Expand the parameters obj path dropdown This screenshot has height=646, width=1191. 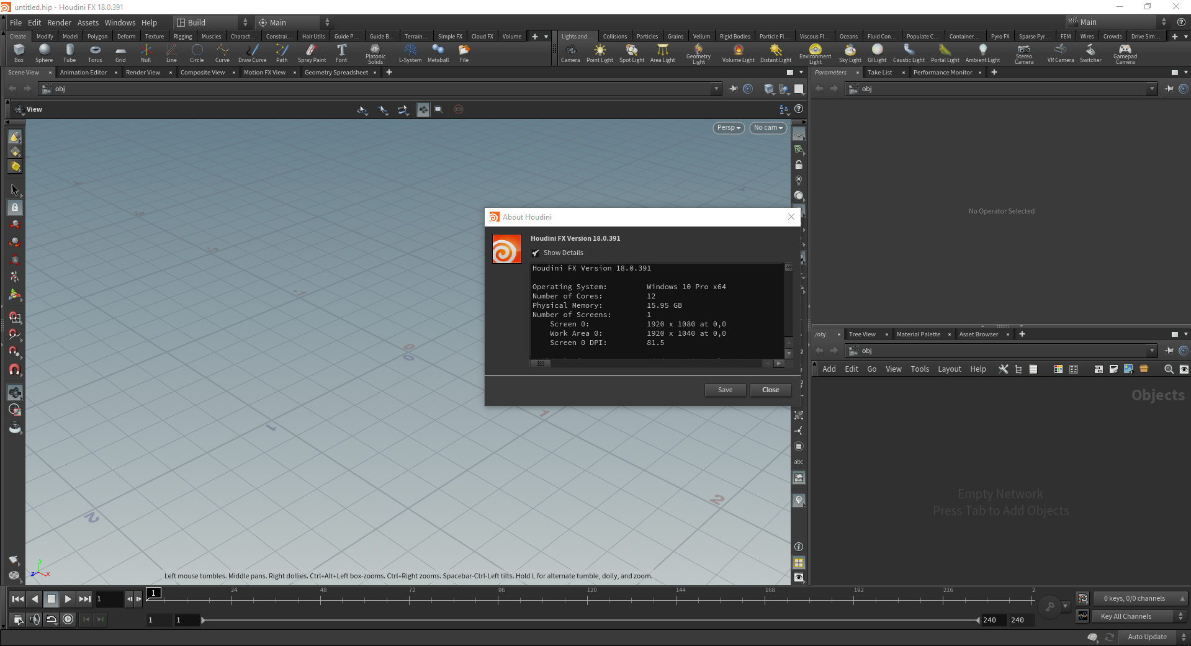[x=1152, y=89]
